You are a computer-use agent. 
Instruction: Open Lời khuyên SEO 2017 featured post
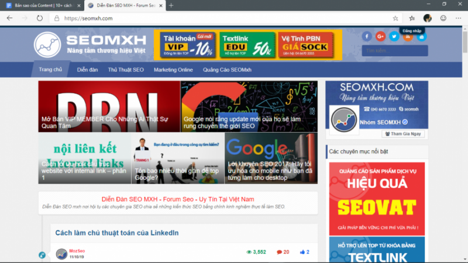click(271, 158)
